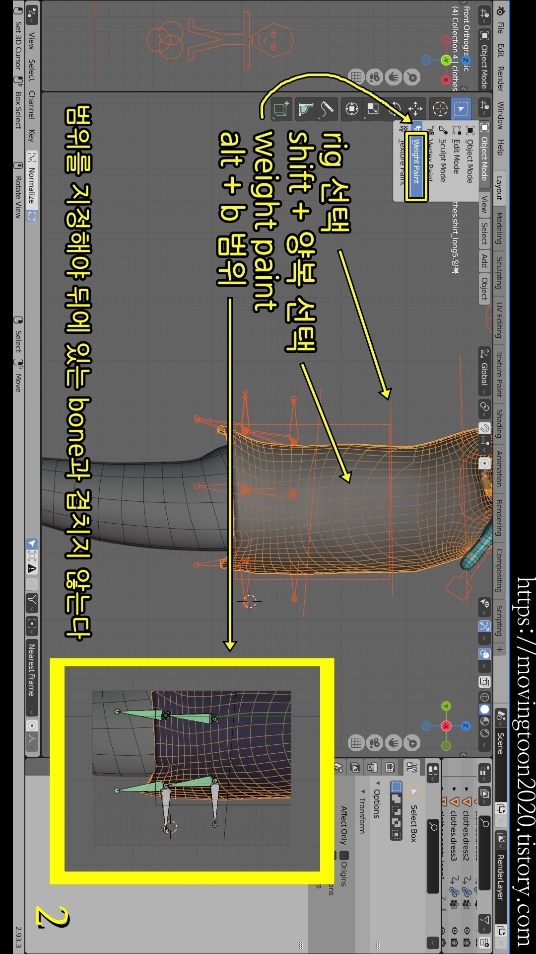Add a workspace with the plus tab
Image resolution: width=536 pixels, height=954 pixels.
pyautogui.click(x=500, y=649)
